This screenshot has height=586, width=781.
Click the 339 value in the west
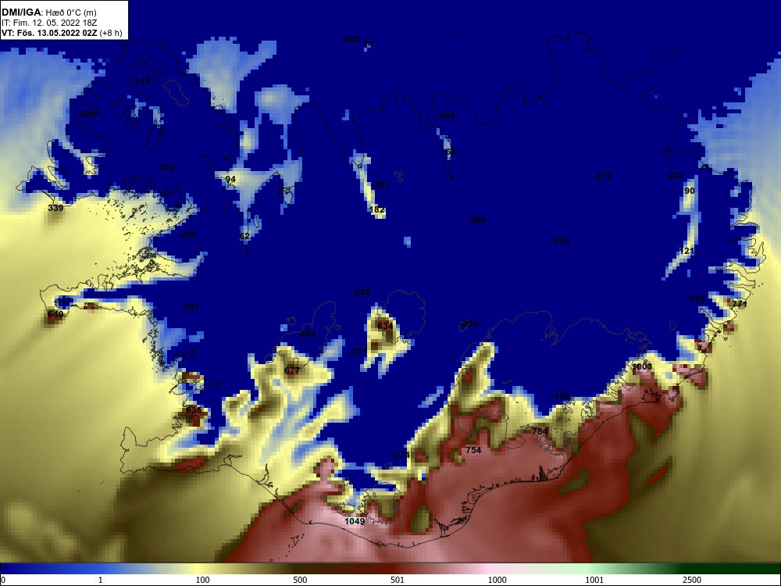(55, 208)
